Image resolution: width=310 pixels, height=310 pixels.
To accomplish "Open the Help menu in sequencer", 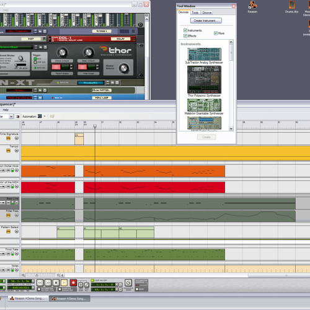I will 6,110.
